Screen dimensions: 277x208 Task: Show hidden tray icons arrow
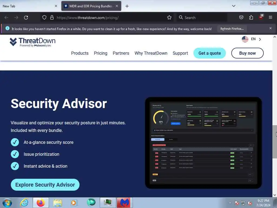tap(230, 203)
